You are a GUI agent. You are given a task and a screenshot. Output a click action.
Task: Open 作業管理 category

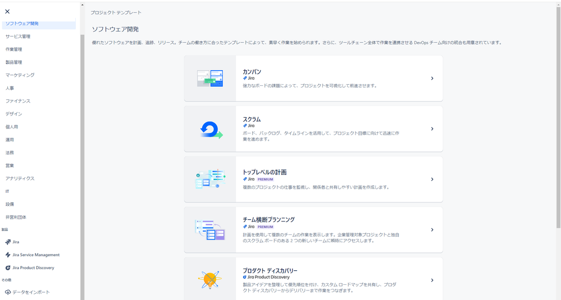(13, 49)
